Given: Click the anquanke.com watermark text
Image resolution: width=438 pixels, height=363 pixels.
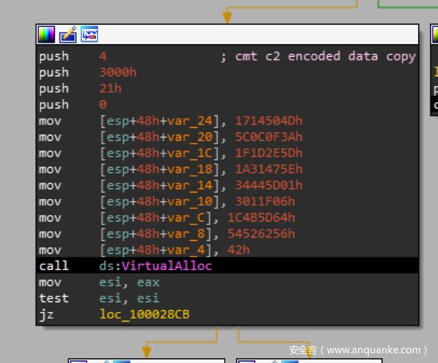Looking at the screenshot, I should pos(359,350).
